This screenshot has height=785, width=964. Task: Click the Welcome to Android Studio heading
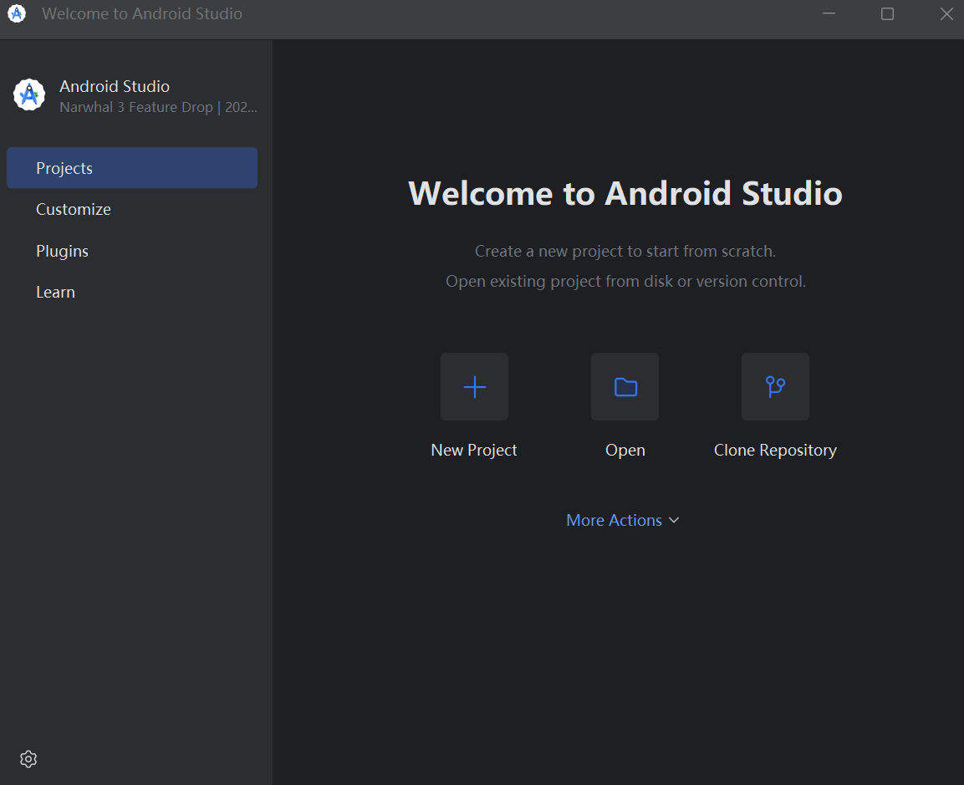(x=625, y=193)
